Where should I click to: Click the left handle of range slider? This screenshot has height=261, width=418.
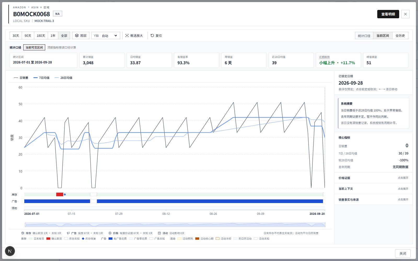click(x=25, y=225)
